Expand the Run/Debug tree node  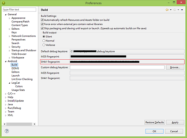[x=5, y=108]
